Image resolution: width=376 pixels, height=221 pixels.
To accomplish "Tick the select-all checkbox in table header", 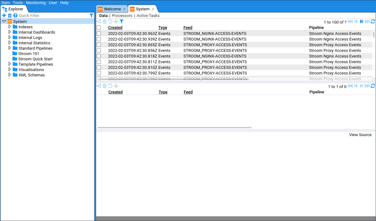I will 99,28.
